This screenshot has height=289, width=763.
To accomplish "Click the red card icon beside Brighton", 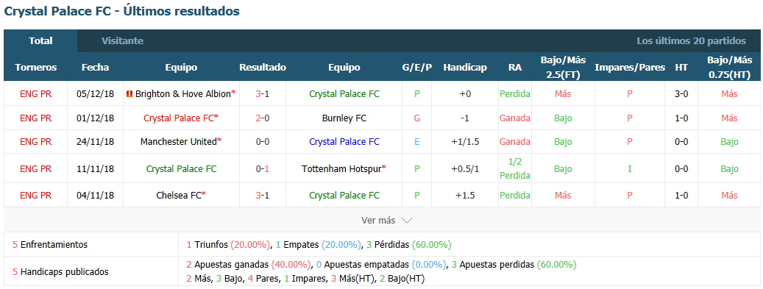I will [x=130, y=94].
